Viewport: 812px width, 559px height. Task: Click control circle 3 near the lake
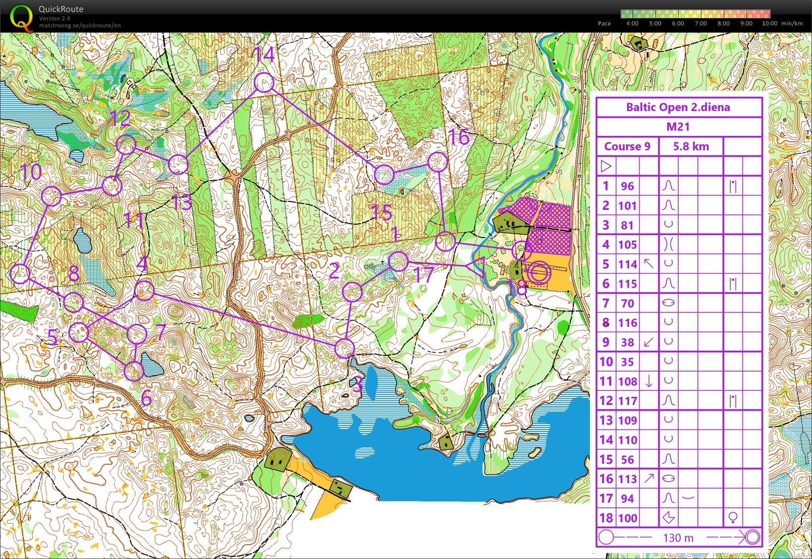345,348
